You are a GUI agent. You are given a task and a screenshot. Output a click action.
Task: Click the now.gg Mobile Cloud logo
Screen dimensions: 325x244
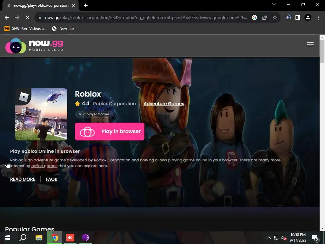coord(34,46)
